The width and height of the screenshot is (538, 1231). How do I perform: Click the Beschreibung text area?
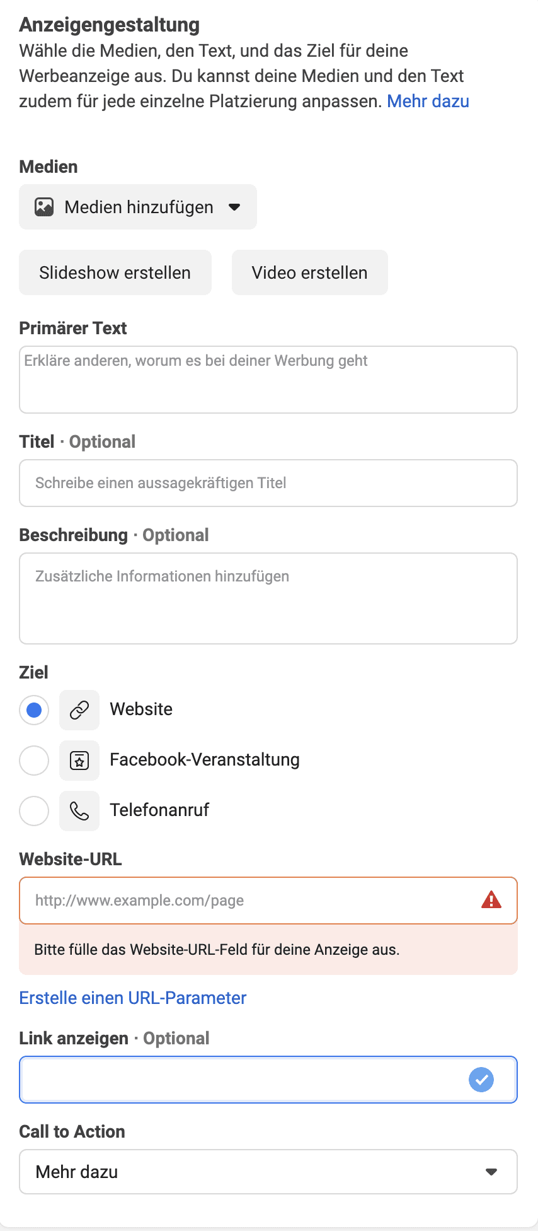(268, 598)
